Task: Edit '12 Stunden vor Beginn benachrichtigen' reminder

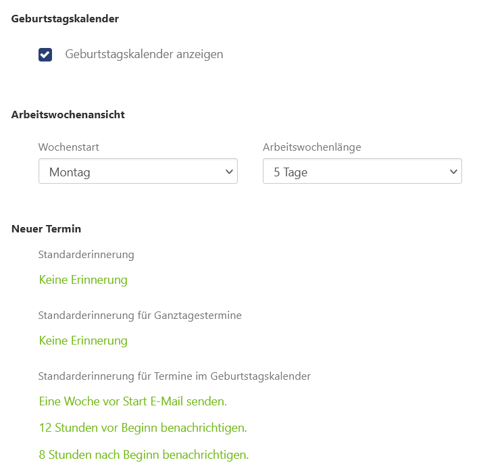Action: (x=143, y=428)
